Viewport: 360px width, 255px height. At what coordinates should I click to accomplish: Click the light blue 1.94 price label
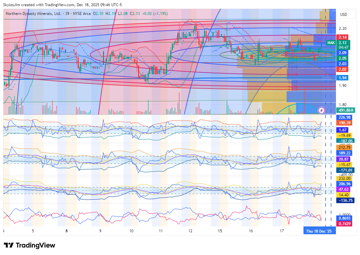(342, 78)
